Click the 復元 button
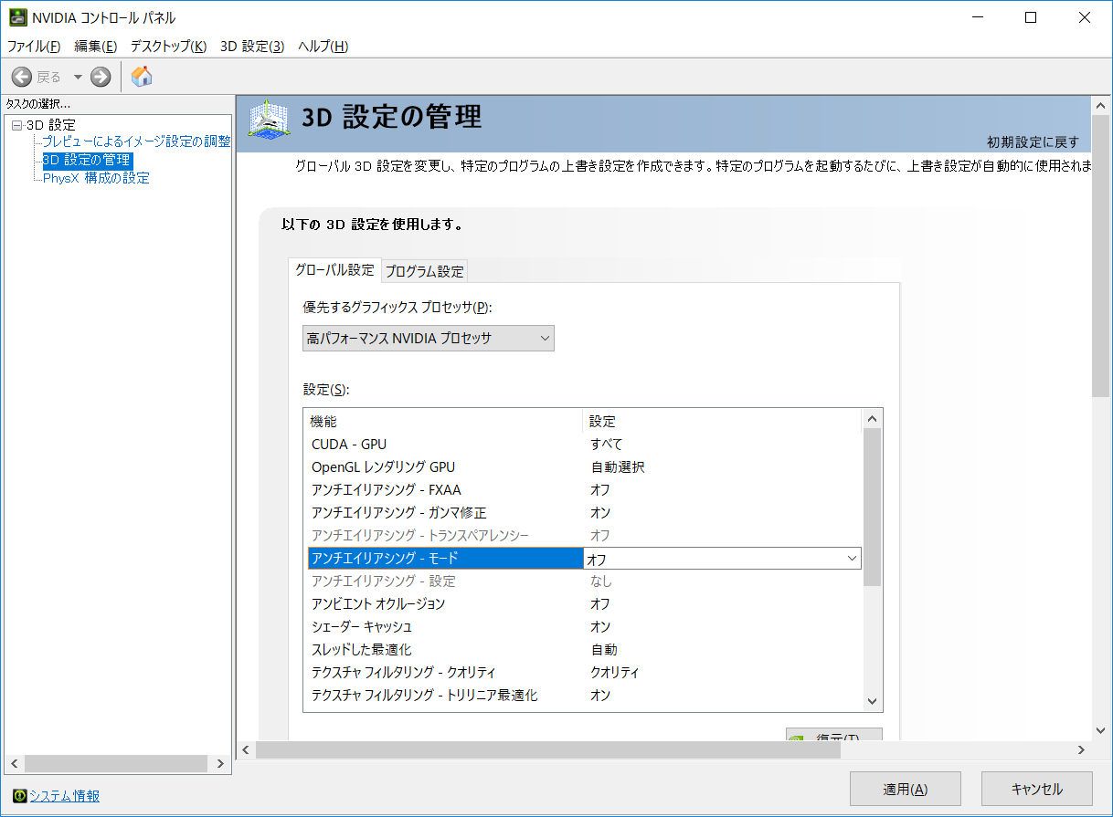 834,735
